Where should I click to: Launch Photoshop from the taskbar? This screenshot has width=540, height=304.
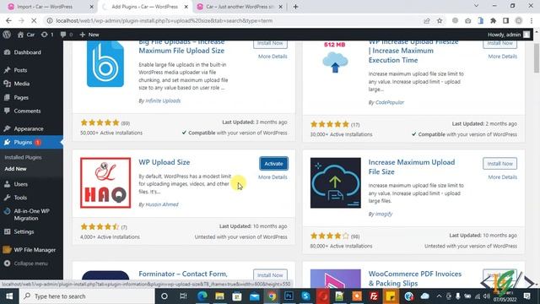click(289, 296)
